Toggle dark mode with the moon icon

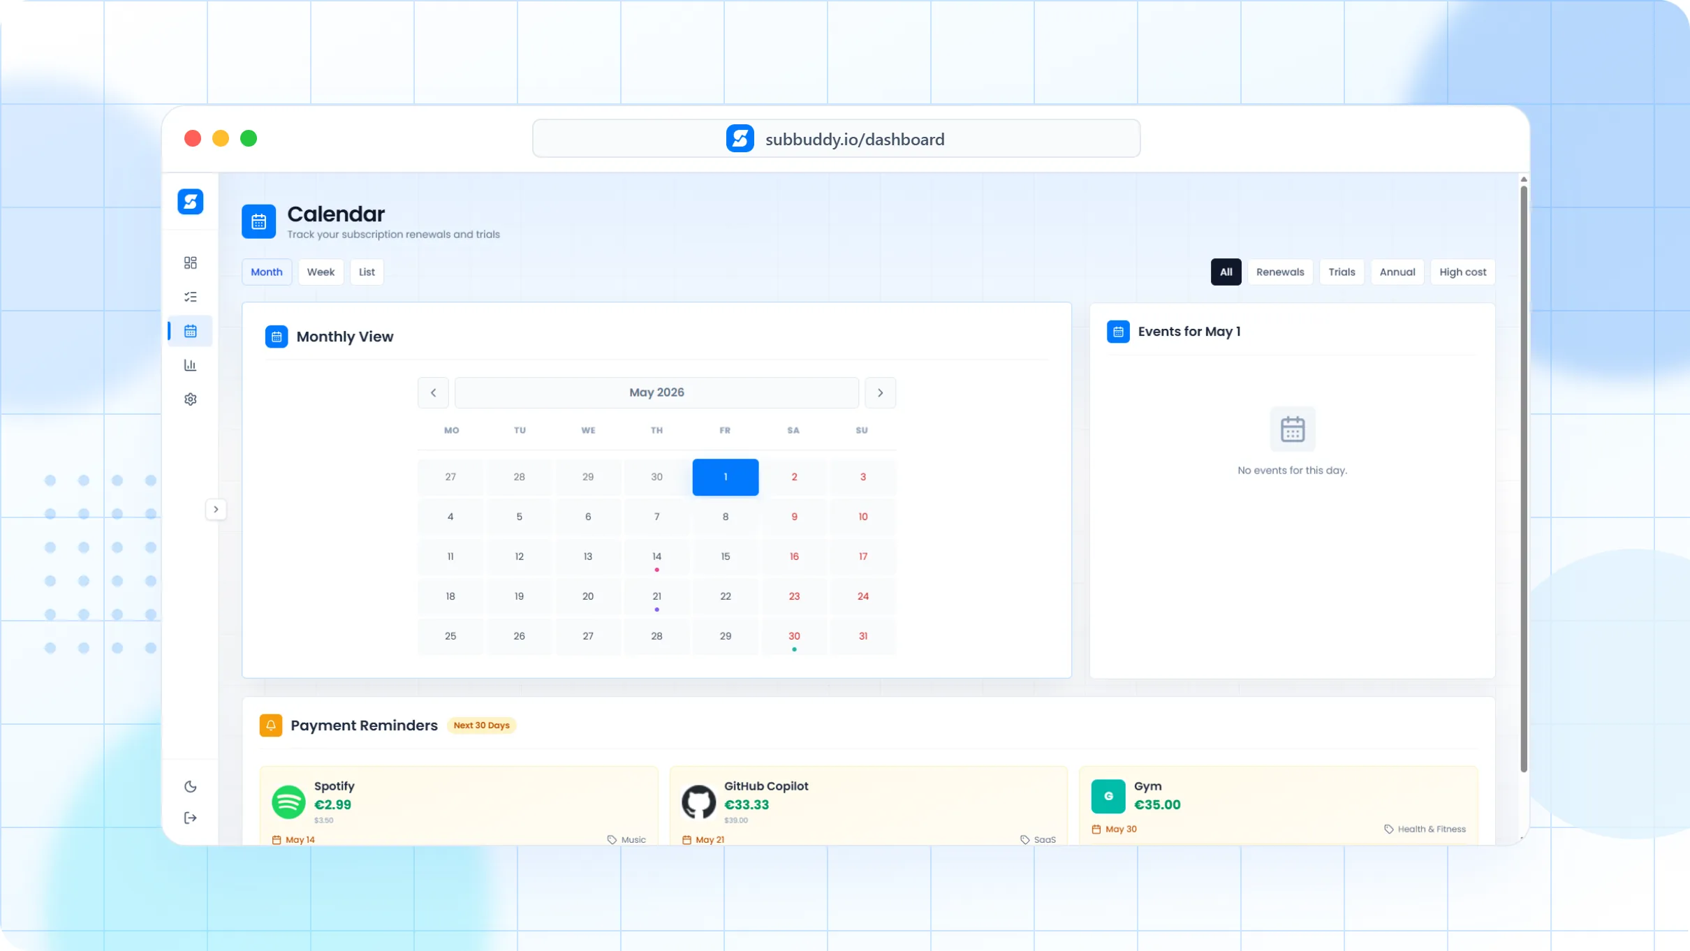pos(190,787)
